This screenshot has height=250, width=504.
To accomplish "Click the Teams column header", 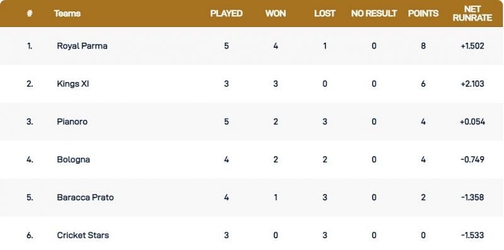I will pos(67,13).
